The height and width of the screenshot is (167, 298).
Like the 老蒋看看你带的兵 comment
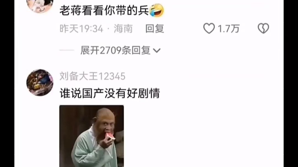coord(209,29)
